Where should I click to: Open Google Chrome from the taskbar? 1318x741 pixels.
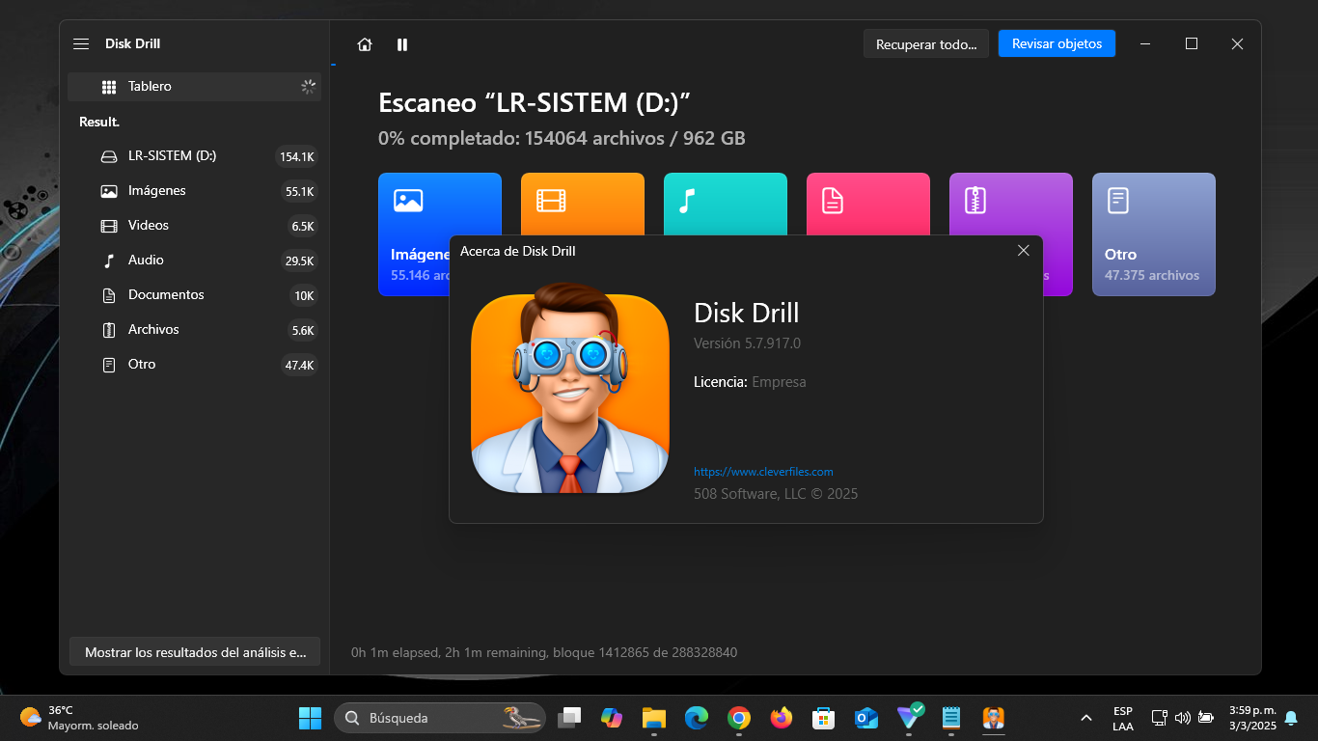739,718
